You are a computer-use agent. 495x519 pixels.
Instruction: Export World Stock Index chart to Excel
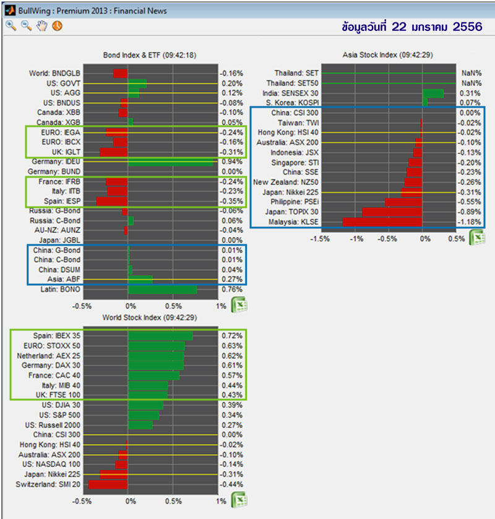pos(239,499)
